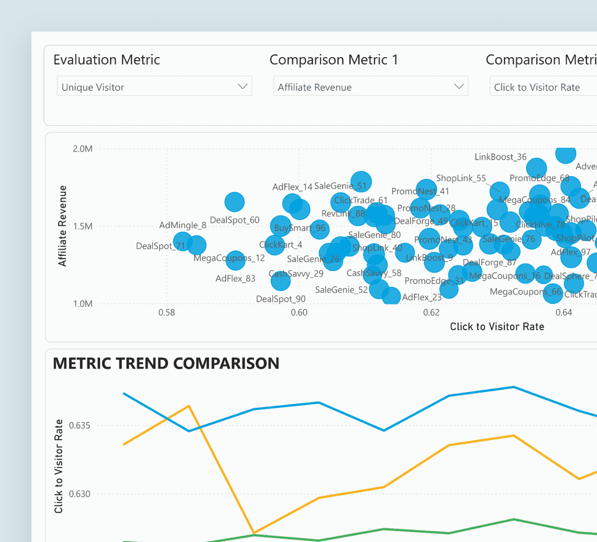
Task: Select the MegaCoupons_66 data label
Action: pos(525,291)
